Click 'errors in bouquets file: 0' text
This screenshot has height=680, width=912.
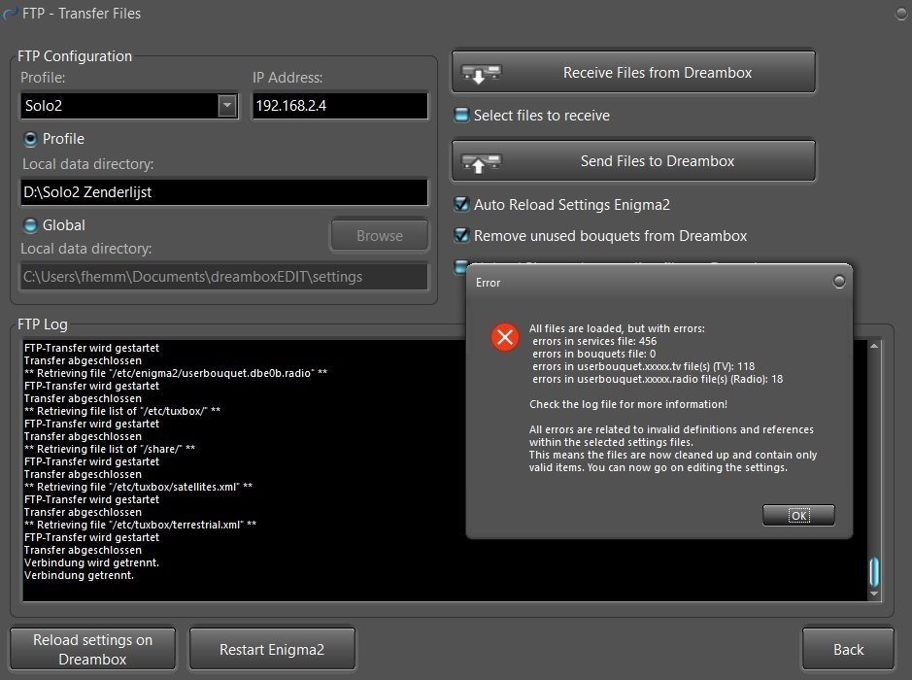(x=593, y=355)
